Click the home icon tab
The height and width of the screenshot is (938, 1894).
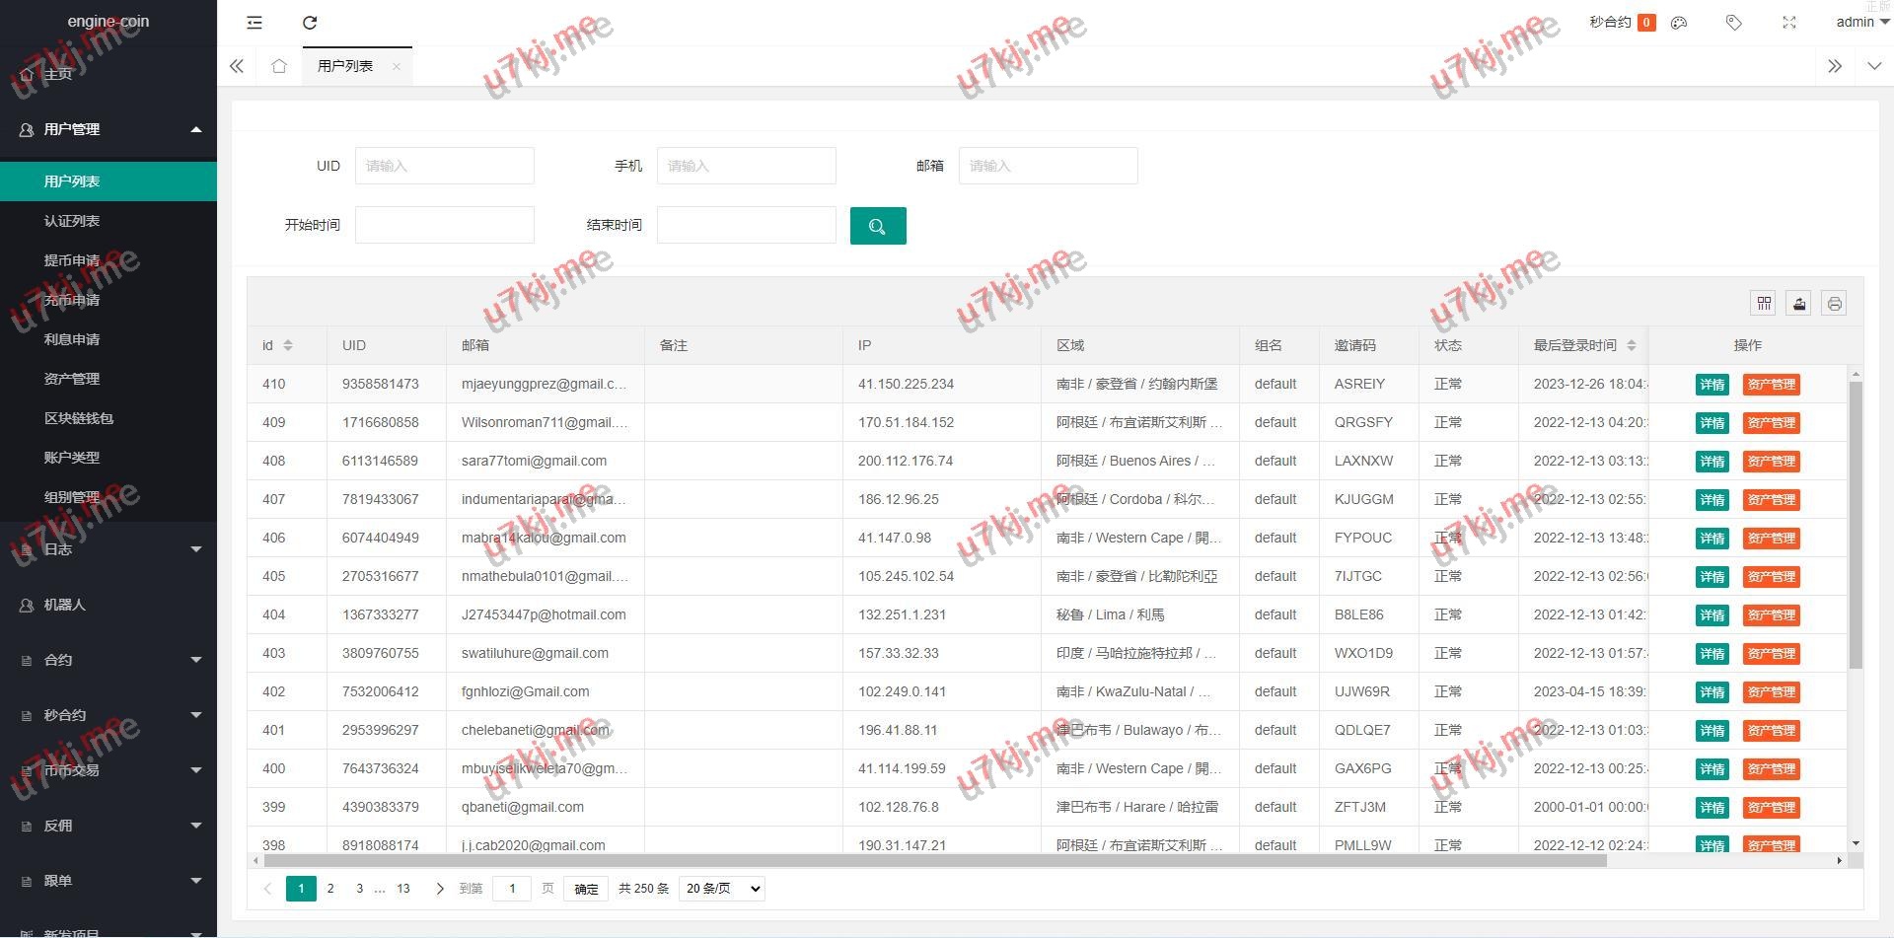pos(279,66)
